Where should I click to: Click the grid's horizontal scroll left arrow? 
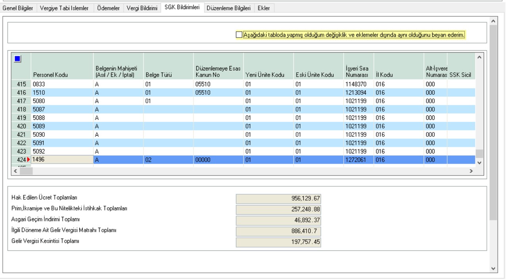(15, 171)
